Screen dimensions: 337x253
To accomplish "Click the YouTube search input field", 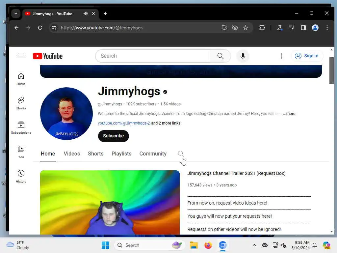I will pyautogui.click(x=153, y=56).
